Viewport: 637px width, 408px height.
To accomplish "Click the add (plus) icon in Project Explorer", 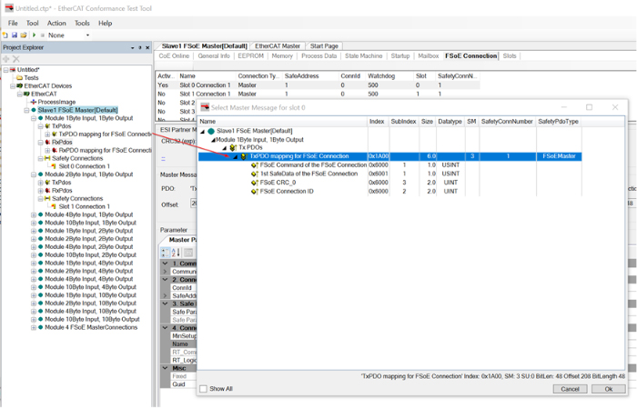I will (6, 59).
